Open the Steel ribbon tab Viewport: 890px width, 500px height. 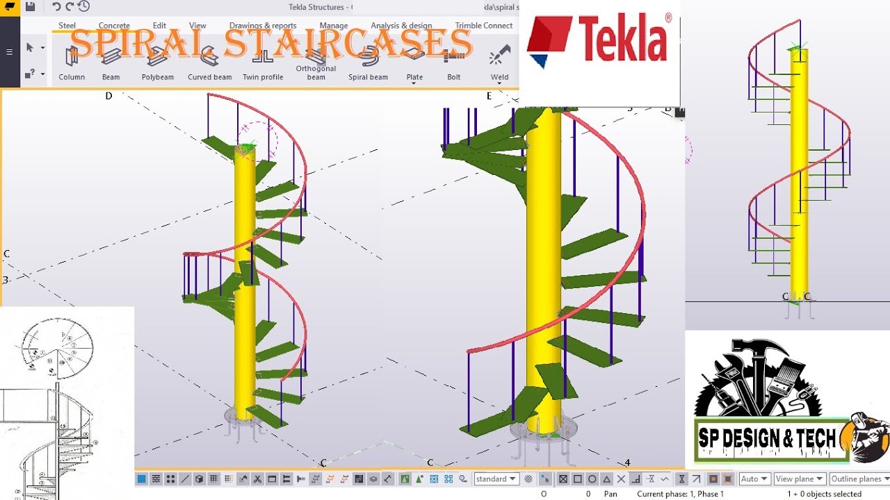(67, 26)
